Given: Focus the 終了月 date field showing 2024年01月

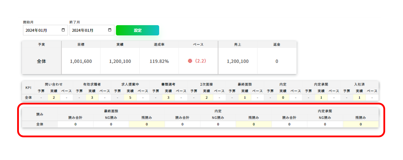Looking at the screenshot, I should pos(92,30).
